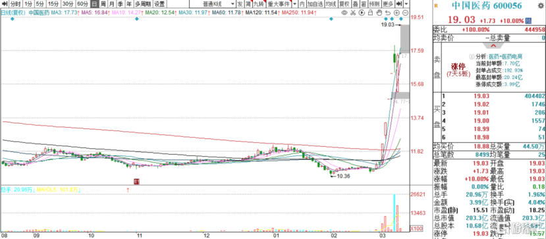This screenshot has height=239, width=546.
Task: Zoom out with the minus circle icon
Action: click(x=405, y=13)
